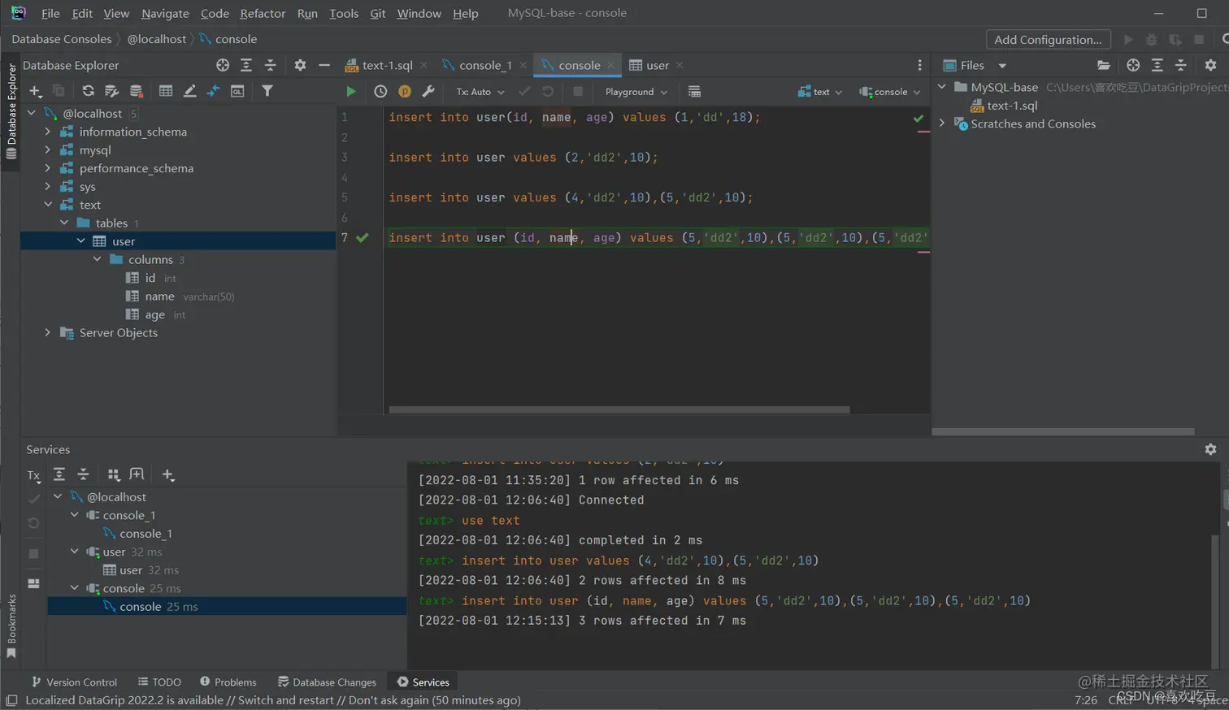
Task: Click the Services panel gear icon
Action: pyautogui.click(x=1210, y=449)
